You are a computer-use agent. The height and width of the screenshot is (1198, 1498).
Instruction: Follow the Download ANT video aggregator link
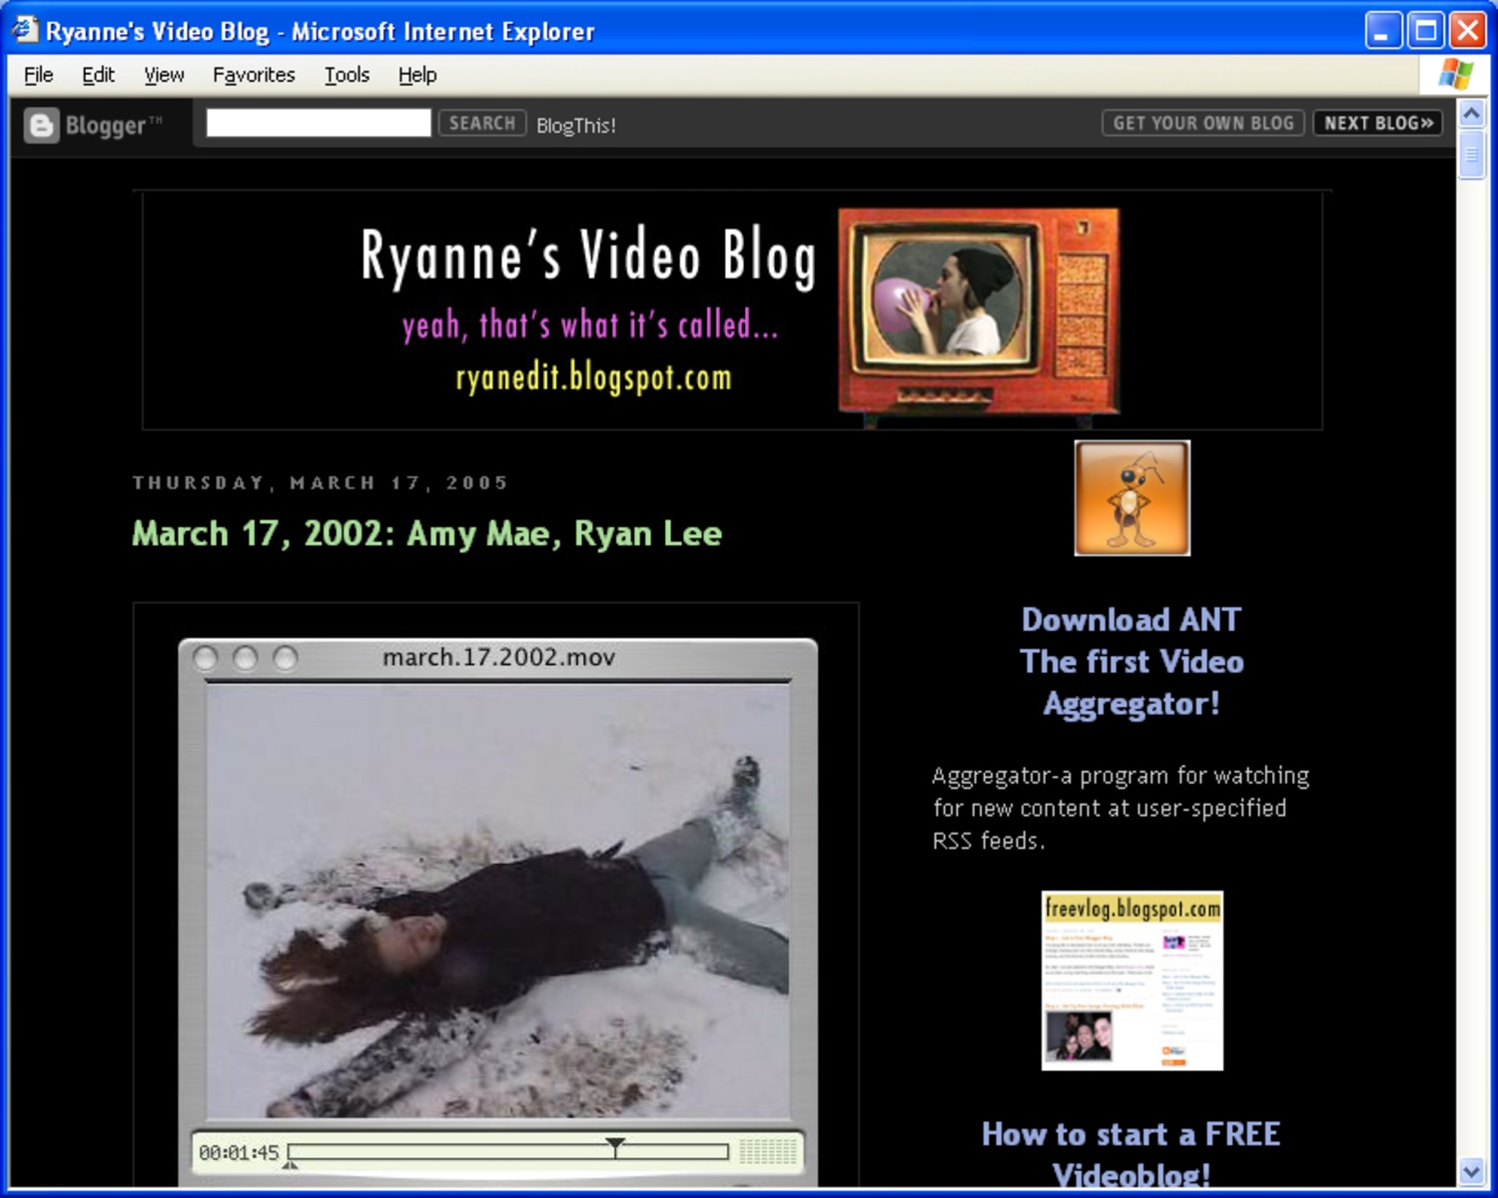click(x=1131, y=661)
